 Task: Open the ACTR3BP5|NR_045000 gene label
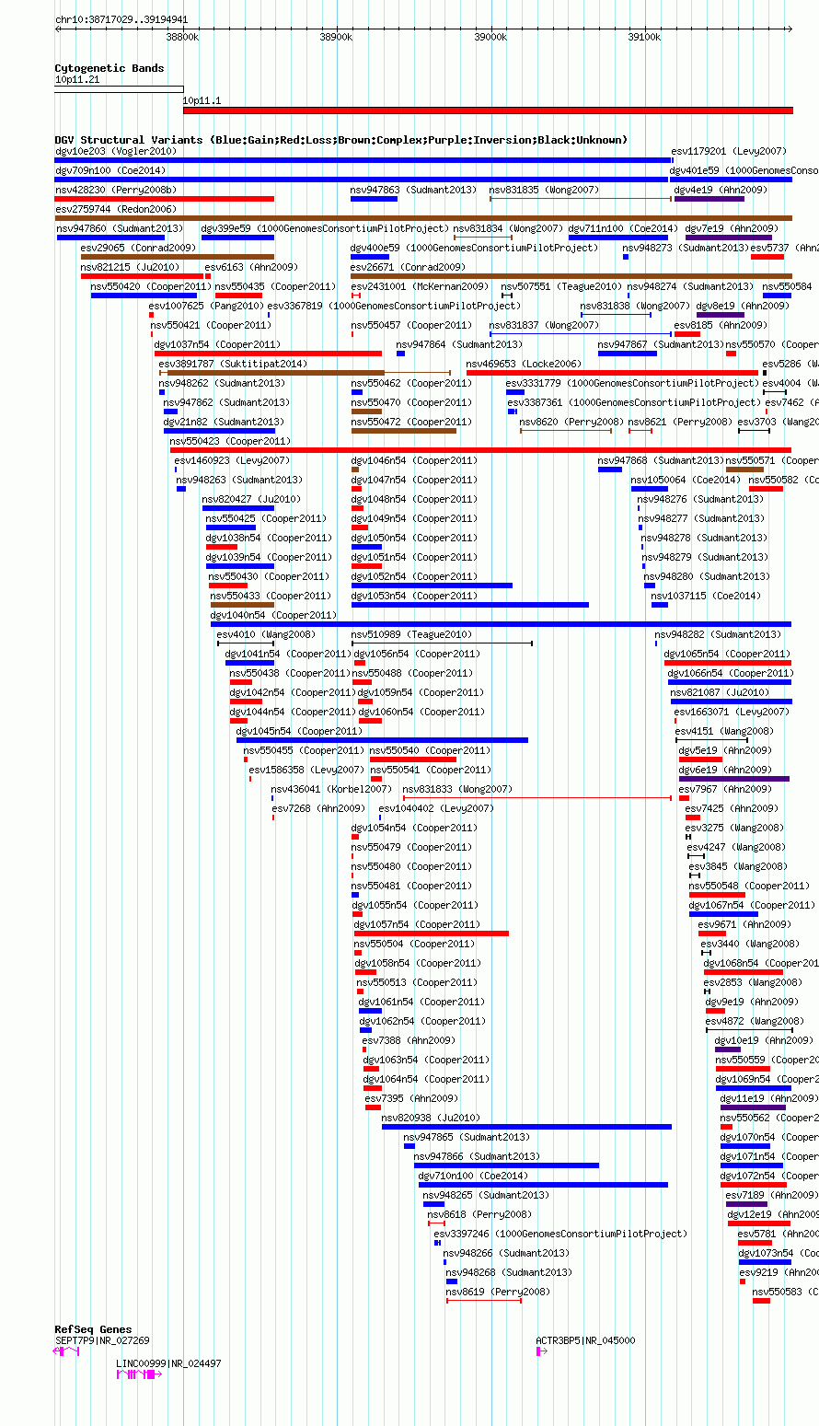pos(585,1340)
